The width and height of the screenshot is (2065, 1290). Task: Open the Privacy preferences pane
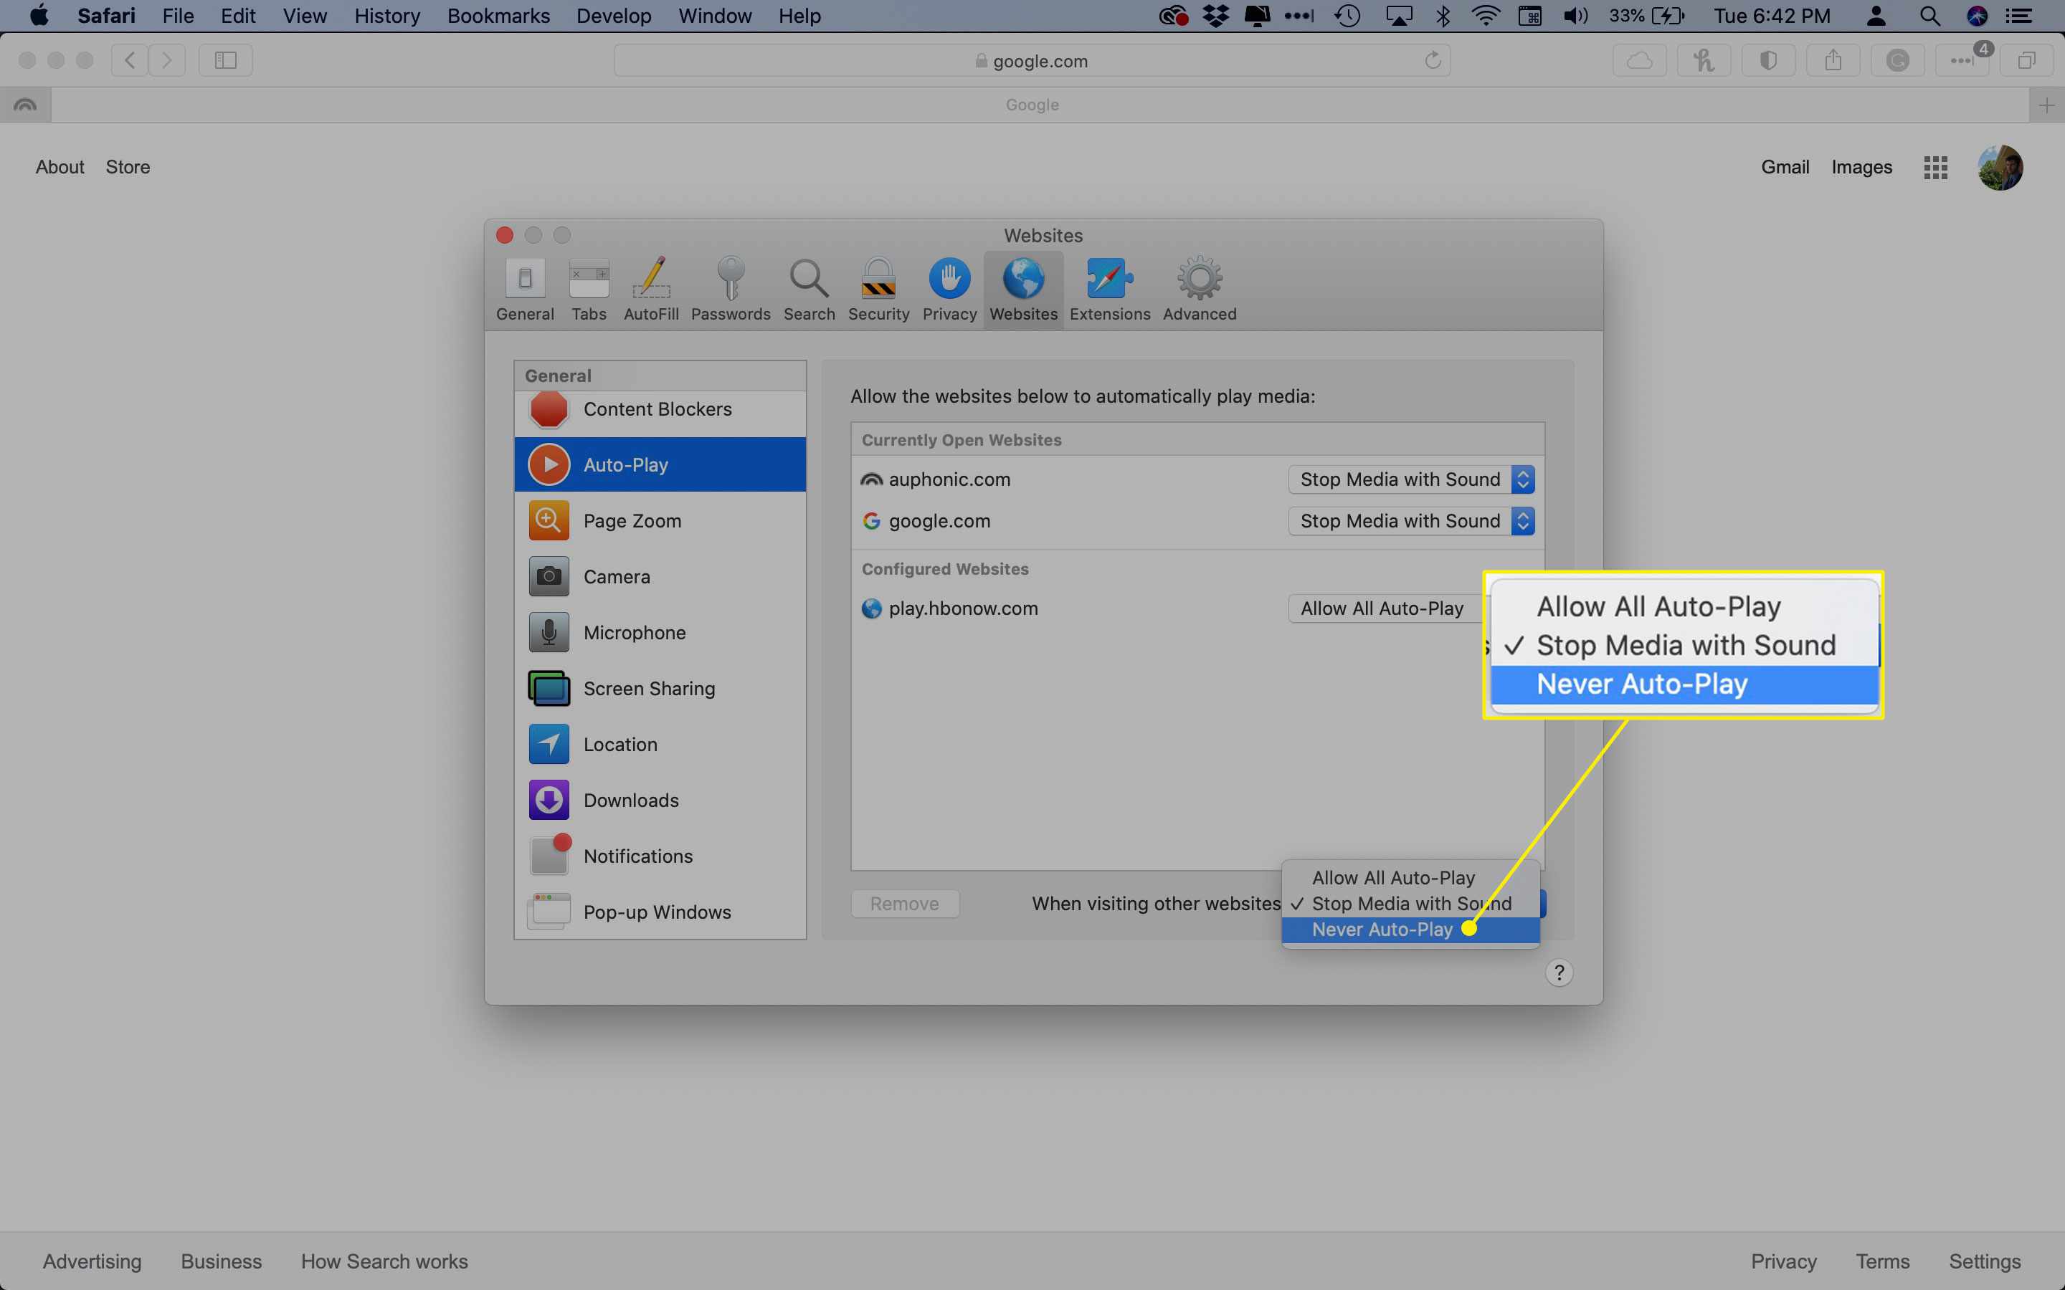(949, 290)
